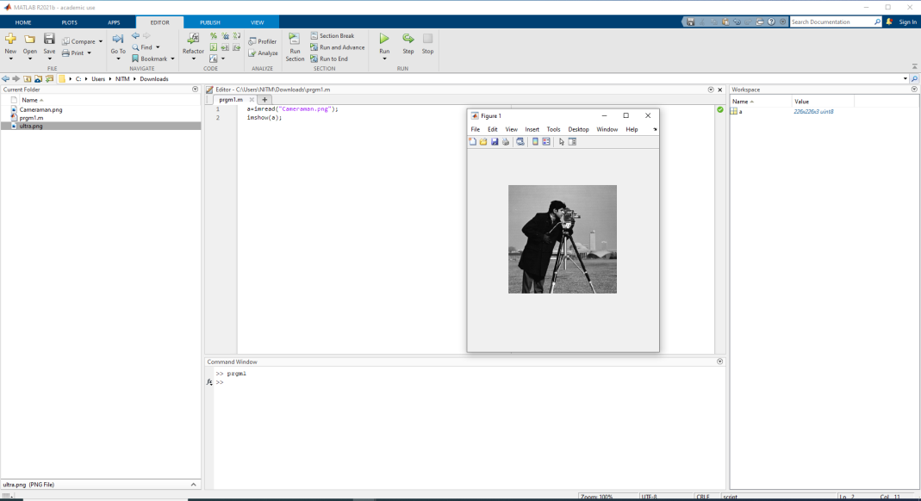
Task: Switch to the PLOTS ribbon tab
Action: [69, 22]
